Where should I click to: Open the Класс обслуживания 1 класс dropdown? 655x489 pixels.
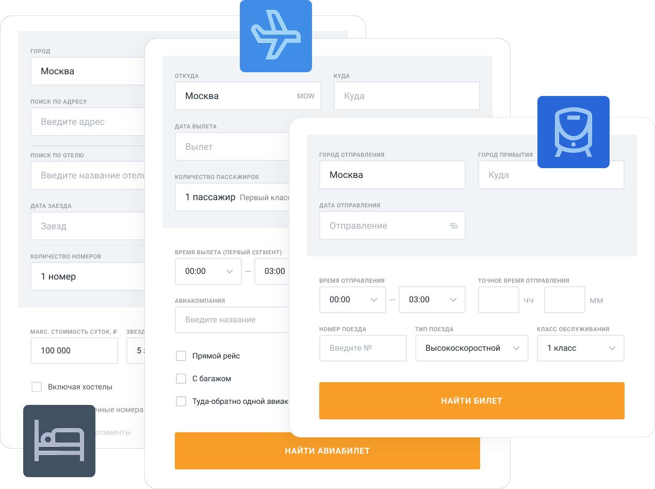tap(580, 348)
